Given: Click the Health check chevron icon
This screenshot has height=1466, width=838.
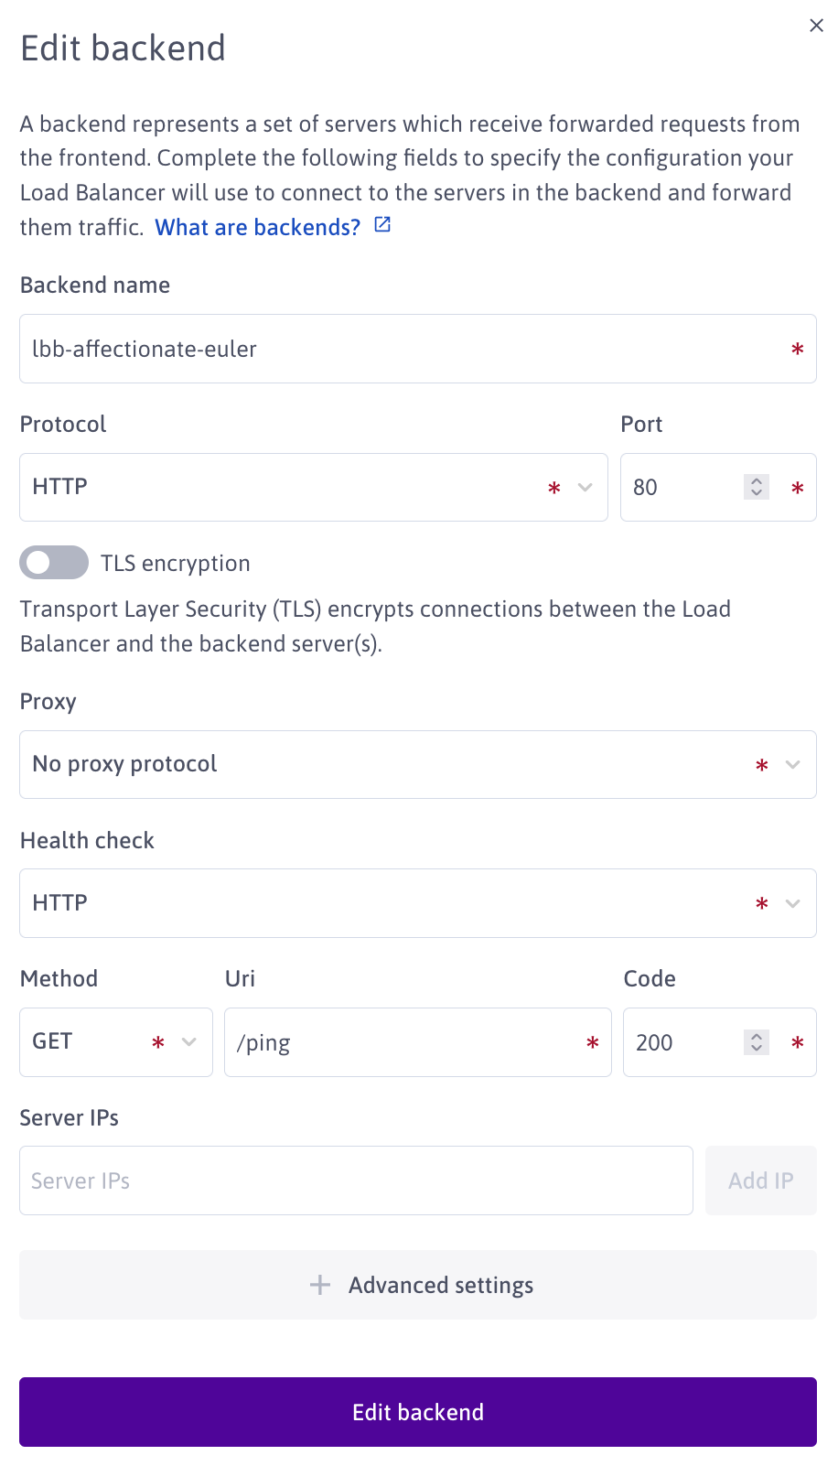Looking at the screenshot, I should point(793,903).
